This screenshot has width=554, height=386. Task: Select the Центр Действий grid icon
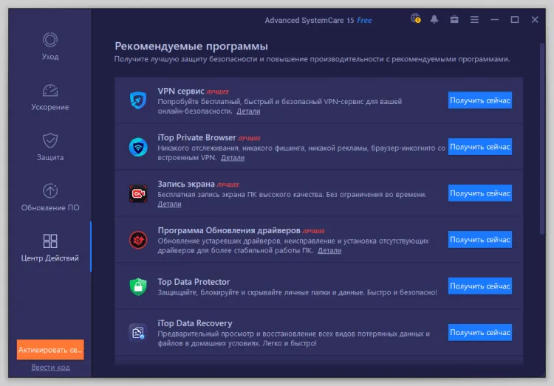[50, 241]
